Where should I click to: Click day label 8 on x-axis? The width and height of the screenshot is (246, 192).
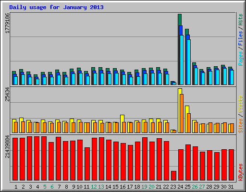(x=66, y=187)
